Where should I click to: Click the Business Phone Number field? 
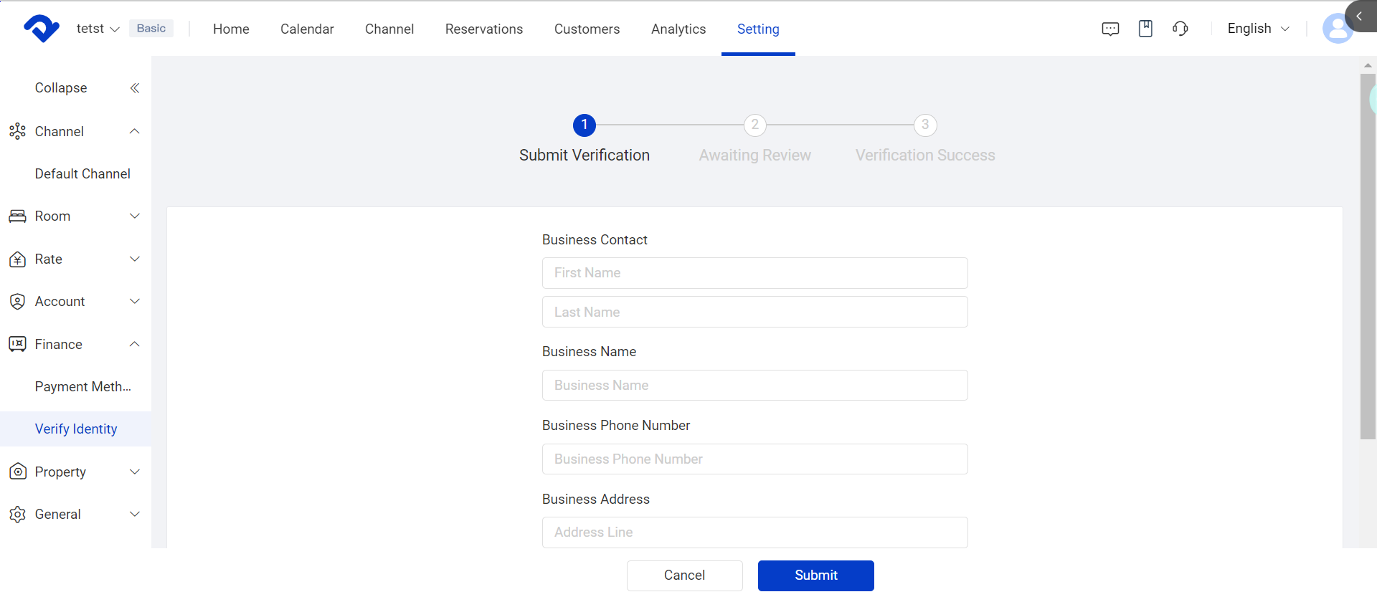click(x=754, y=459)
